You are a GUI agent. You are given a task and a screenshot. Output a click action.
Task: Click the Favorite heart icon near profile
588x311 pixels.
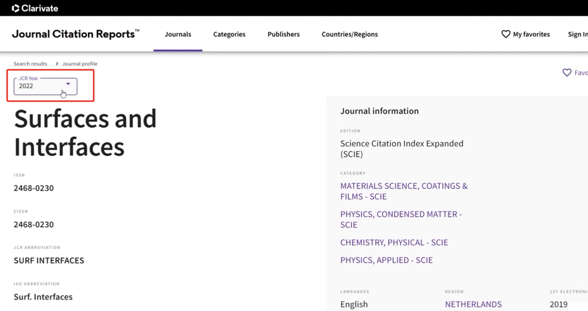(x=567, y=73)
